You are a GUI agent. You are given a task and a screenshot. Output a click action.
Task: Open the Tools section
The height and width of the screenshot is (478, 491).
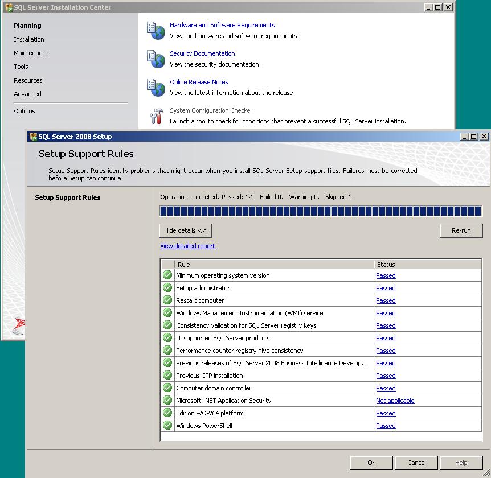point(21,67)
